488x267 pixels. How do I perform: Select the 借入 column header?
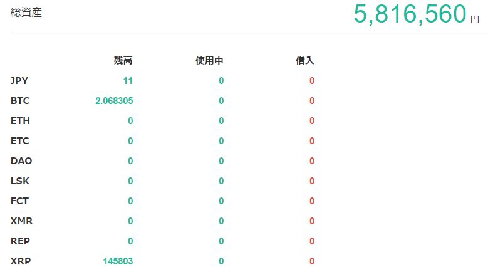pos(304,61)
